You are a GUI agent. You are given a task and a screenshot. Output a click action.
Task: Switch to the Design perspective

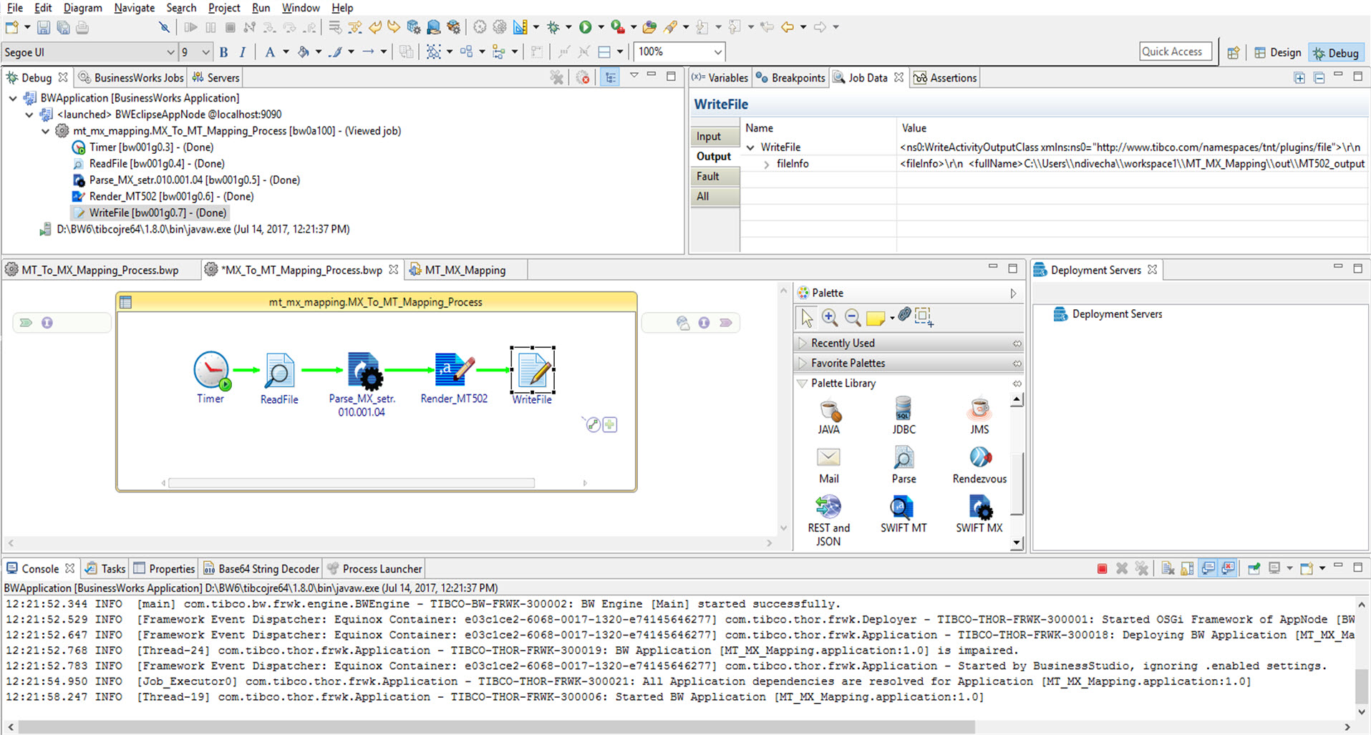[1277, 52]
